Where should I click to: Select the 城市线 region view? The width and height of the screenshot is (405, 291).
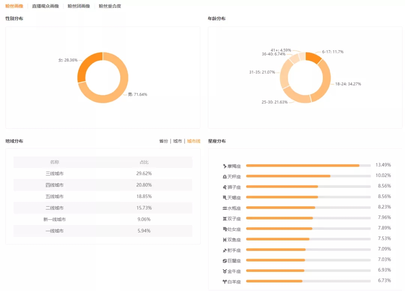pos(194,141)
